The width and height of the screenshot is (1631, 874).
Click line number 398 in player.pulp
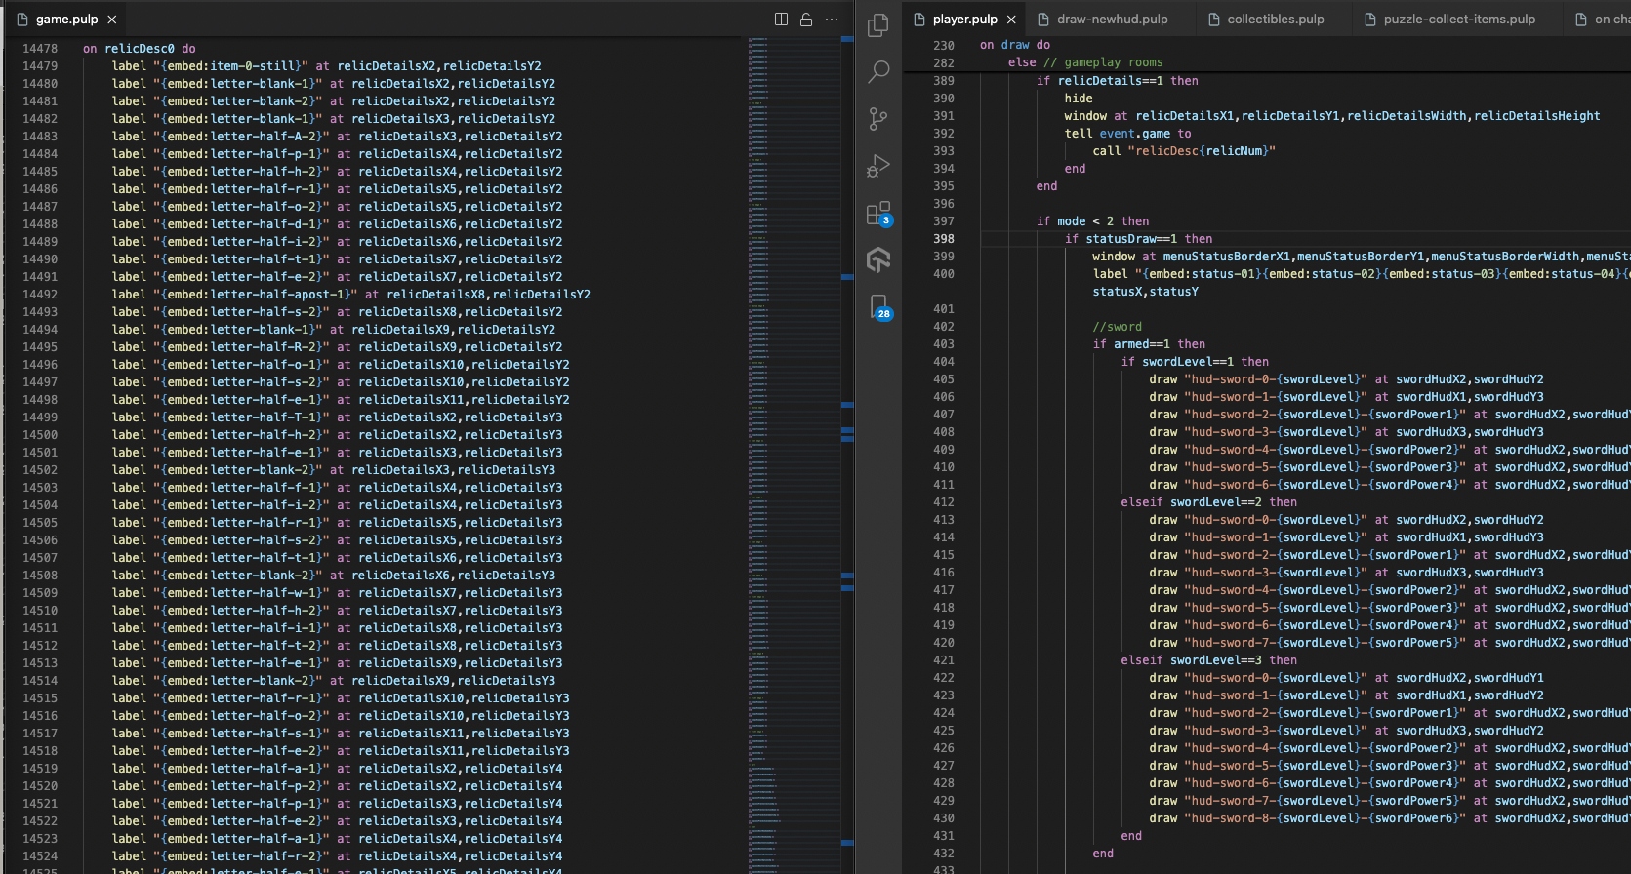coord(943,239)
